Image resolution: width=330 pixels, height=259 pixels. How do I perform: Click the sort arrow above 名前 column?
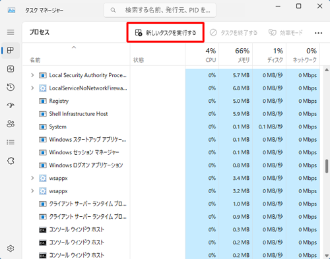(x=74, y=47)
